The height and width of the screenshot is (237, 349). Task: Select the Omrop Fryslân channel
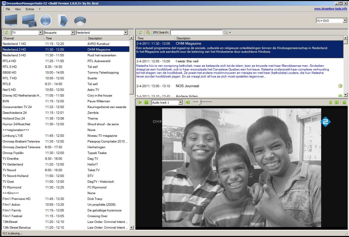66,153
